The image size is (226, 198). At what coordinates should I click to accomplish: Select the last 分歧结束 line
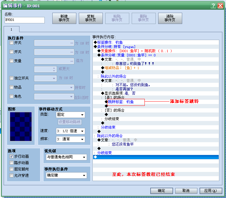click(x=156, y=153)
